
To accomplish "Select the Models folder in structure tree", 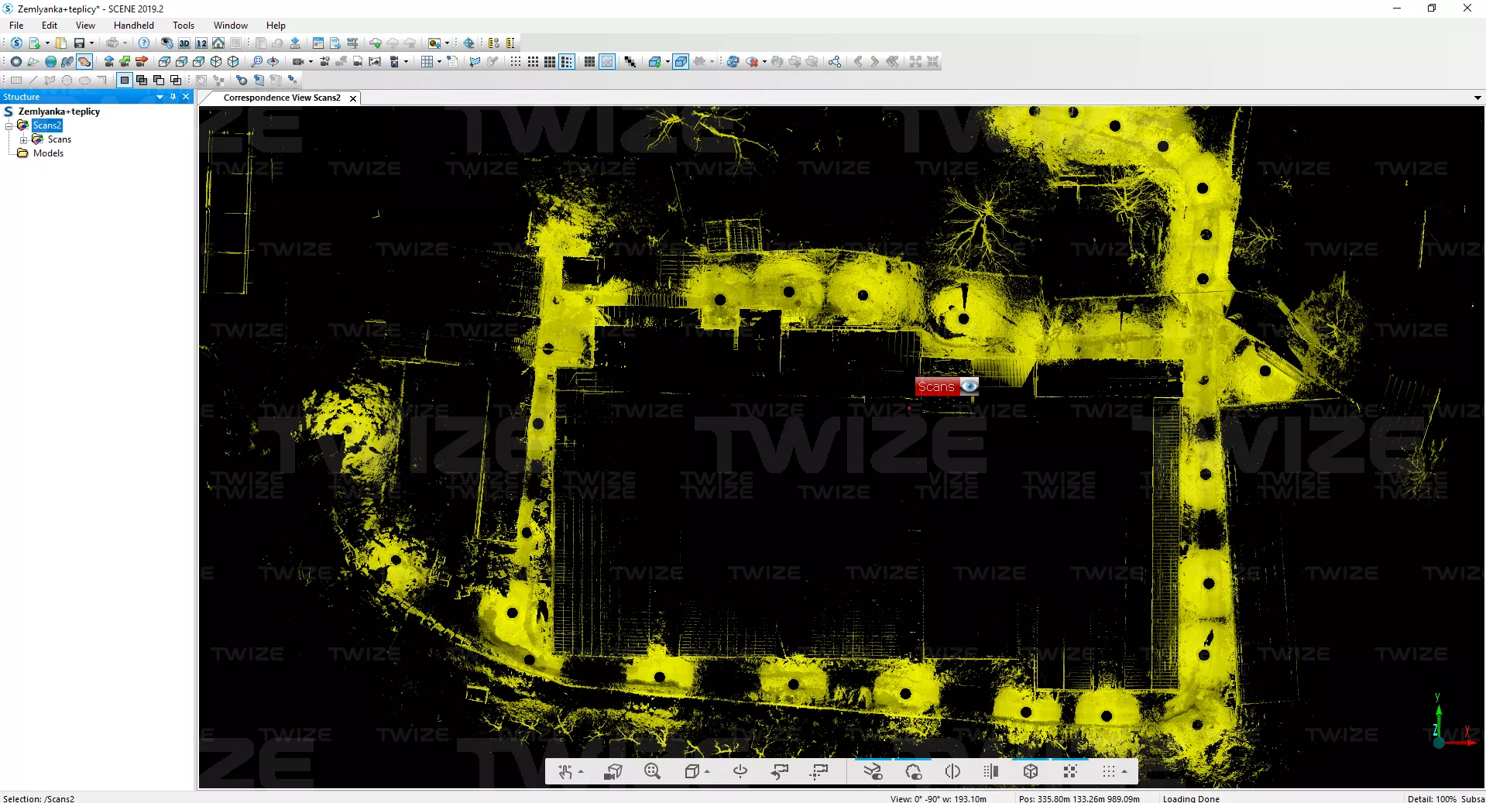I will pyautogui.click(x=48, y=153).
